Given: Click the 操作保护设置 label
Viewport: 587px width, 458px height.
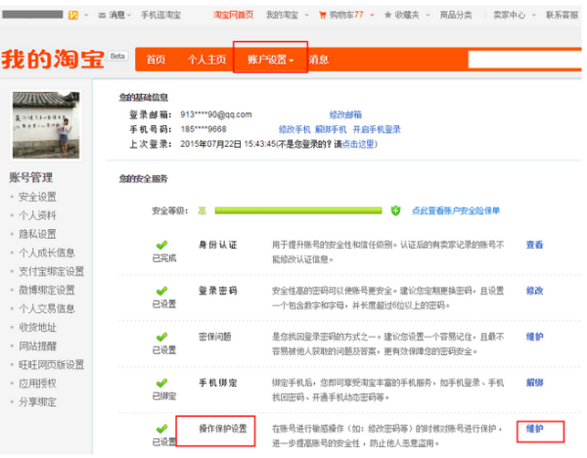Looking at the screenshot, I should click(223, 429).
